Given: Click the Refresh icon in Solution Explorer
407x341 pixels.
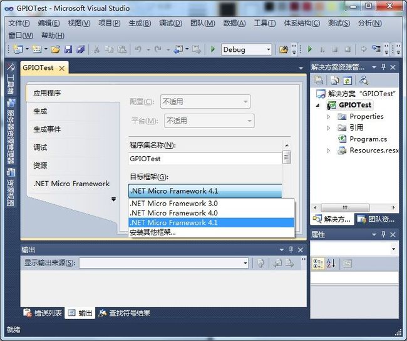Looking at the screenshot, I should click(348, 81).
